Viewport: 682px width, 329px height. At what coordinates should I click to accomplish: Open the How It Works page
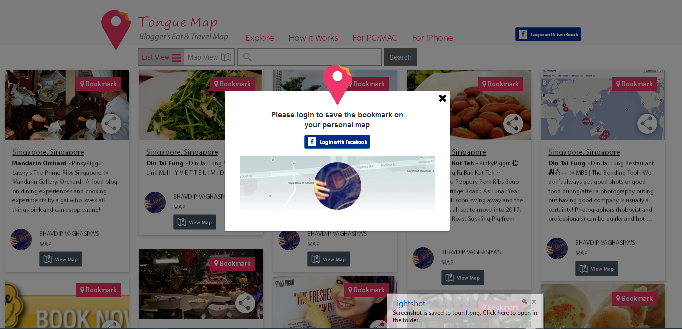(x=313, y=38)
